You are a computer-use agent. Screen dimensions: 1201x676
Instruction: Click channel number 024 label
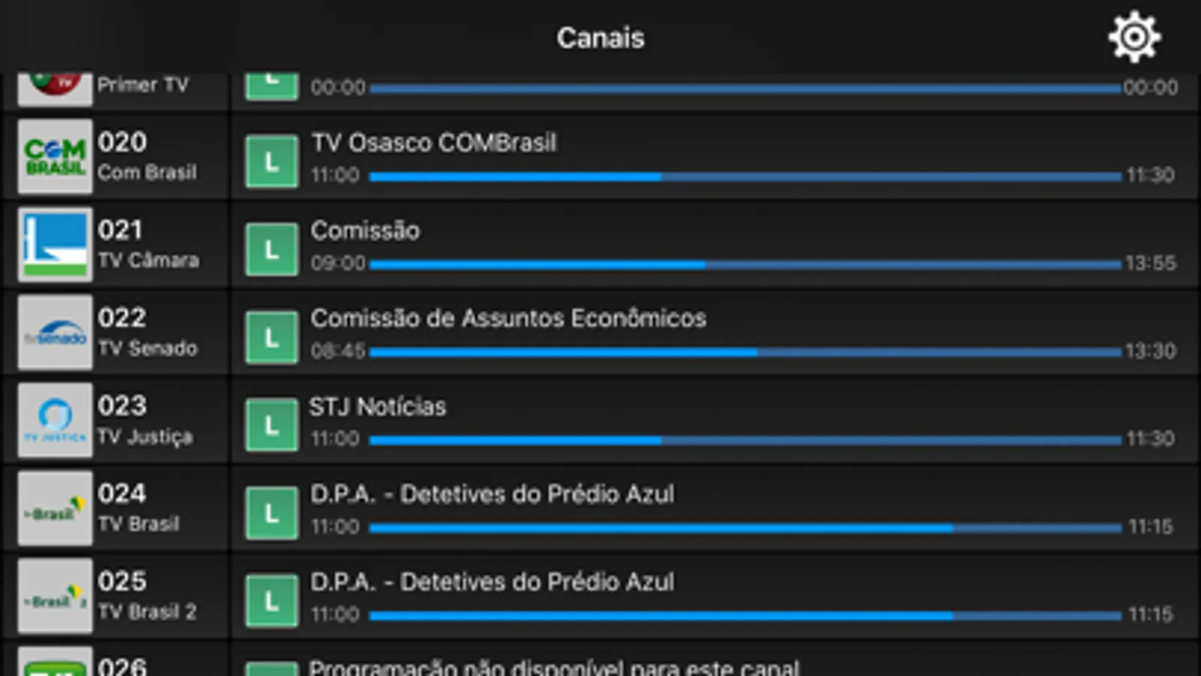(x=123, y=493)
